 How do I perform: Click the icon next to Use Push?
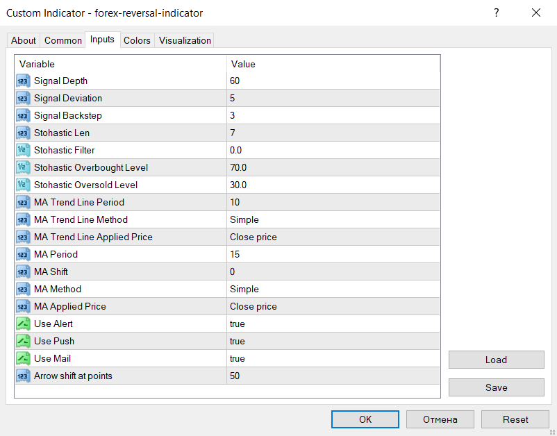point(22,342)
